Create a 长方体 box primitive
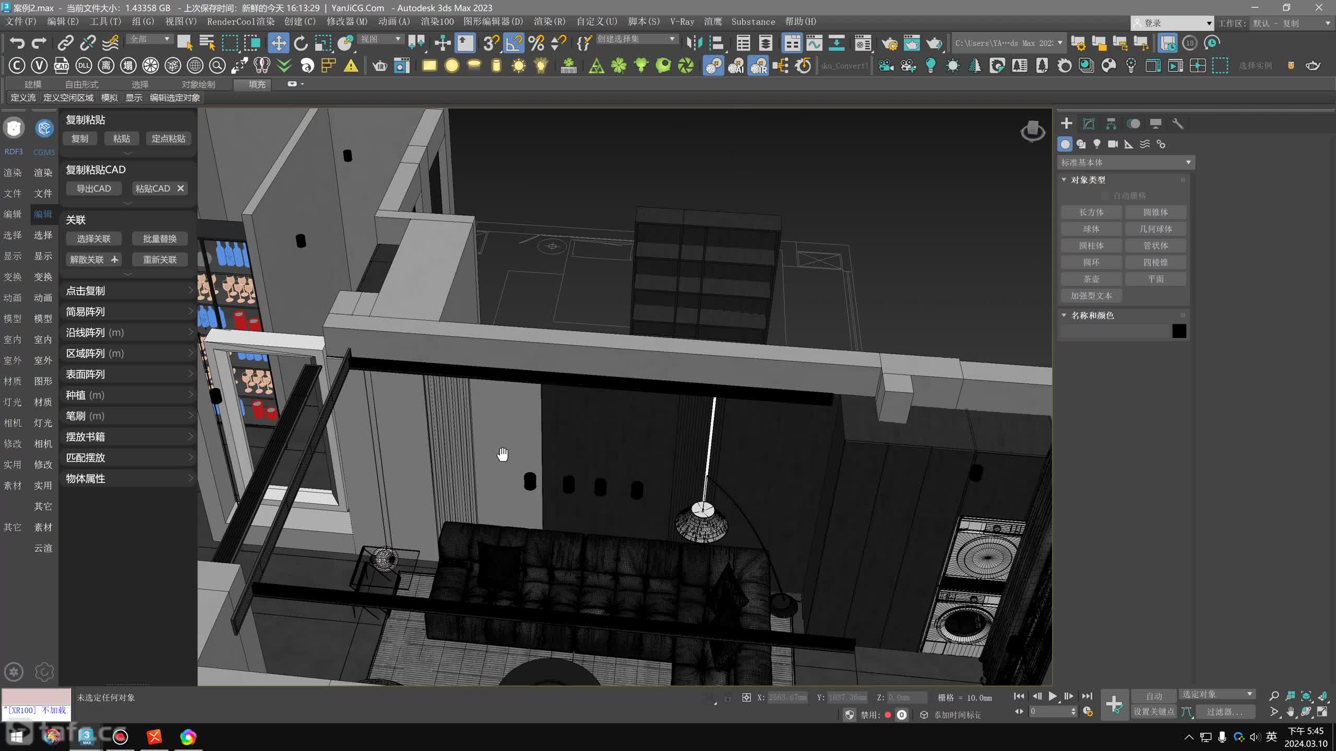The width and height of the screenshot is (1336, 751). tap(1091, 212)
